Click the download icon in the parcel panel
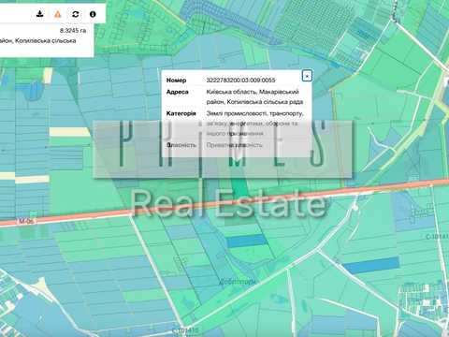This screenshot has width=449, height=337. (x=40, y=14)
